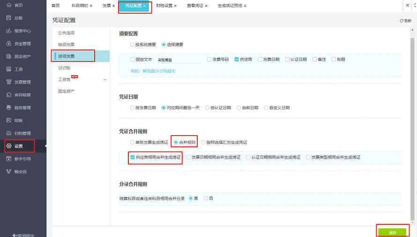The height and width of the screenshot is (237, 417).
Task: Switch to the 科目期初 tab
Action: 80,6
